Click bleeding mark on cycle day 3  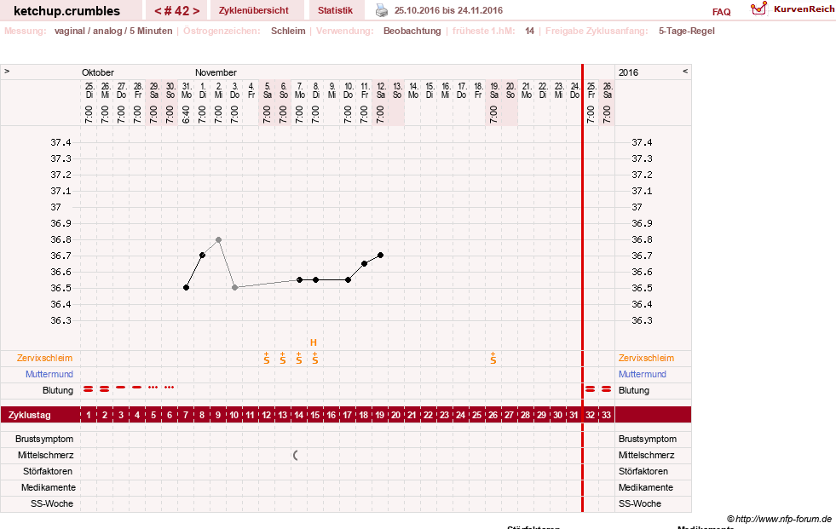click(121, 388)
